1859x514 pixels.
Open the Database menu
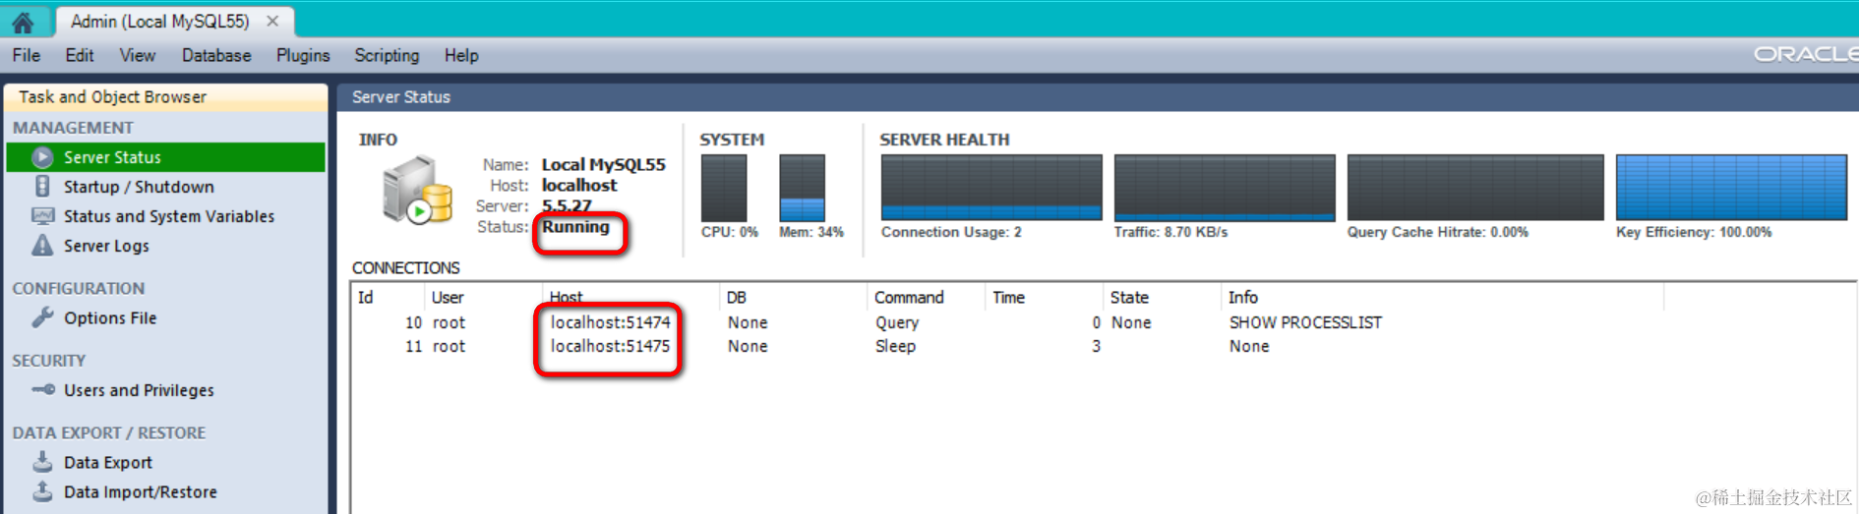coord(216,55)
